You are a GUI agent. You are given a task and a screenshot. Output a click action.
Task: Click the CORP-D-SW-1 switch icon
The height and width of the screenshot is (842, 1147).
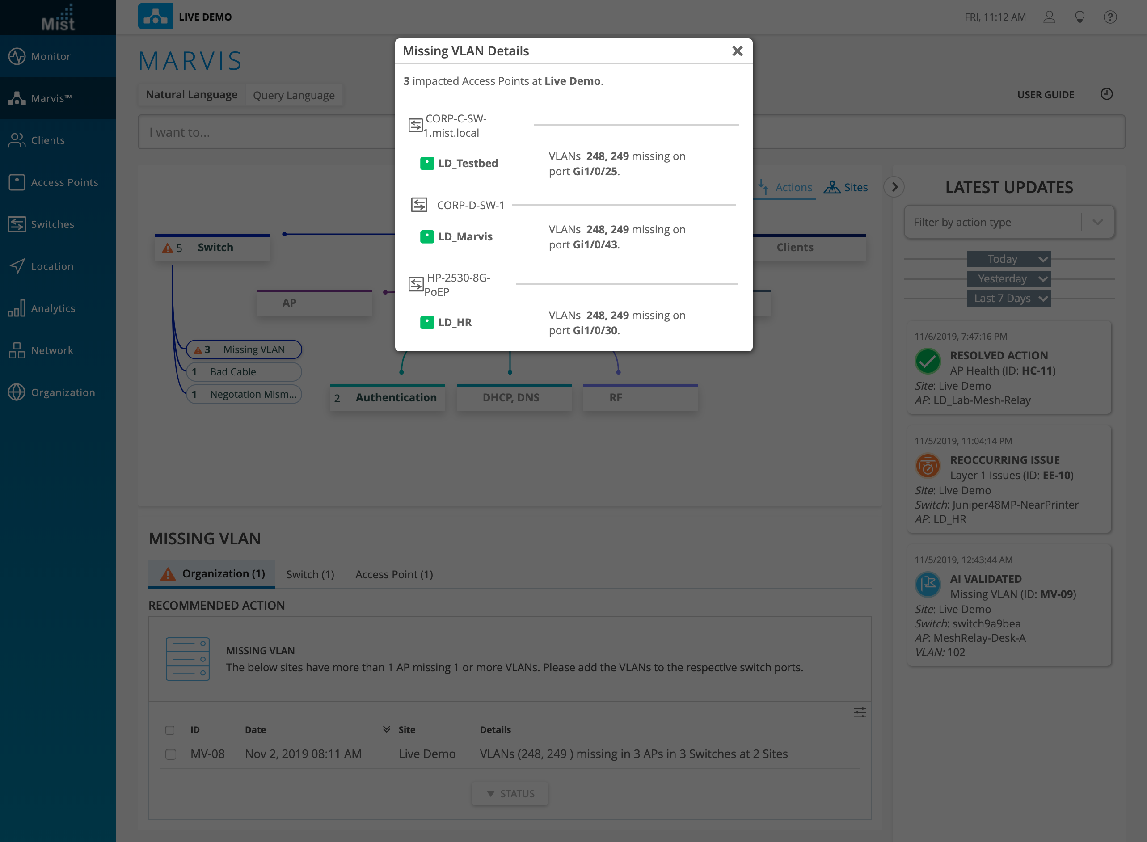[x=419, y=205]
